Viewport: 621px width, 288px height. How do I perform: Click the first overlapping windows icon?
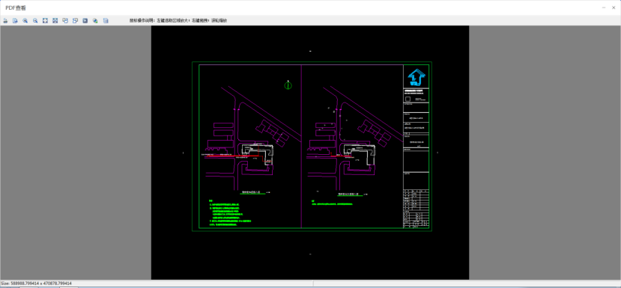pyautogui.click(x=65, y=21)
